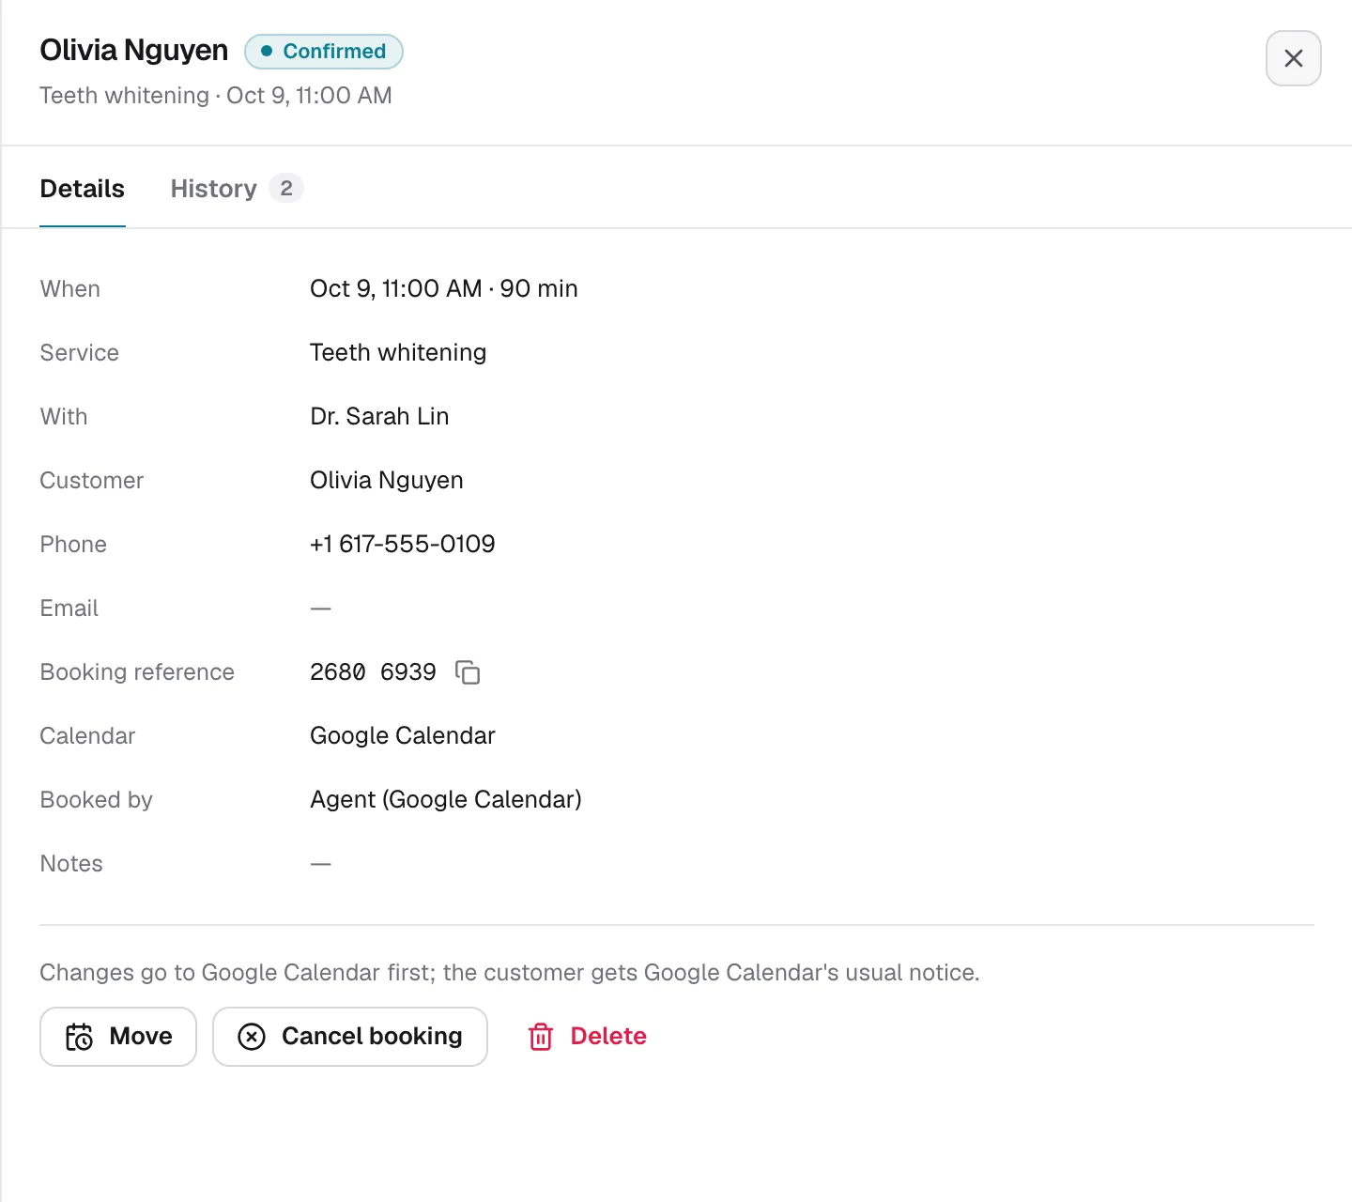The image size is (1352, 1202).
Task: Click the Dr. Sarah Lin provider value
Action: point(379,417)
